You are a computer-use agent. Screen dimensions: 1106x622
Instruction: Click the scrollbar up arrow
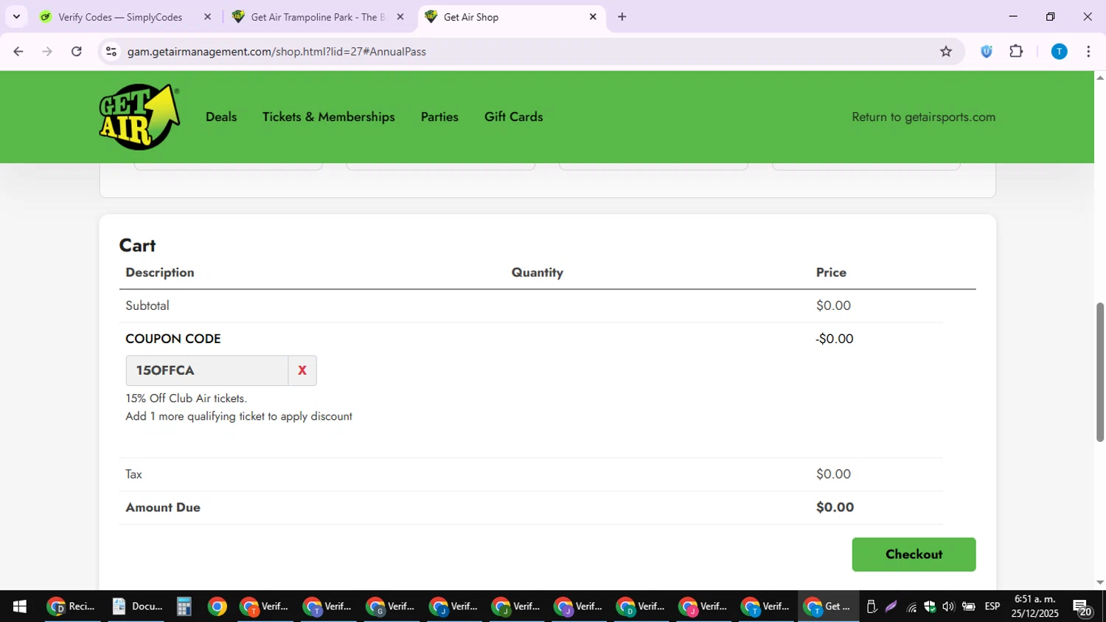coord(1100,77)
